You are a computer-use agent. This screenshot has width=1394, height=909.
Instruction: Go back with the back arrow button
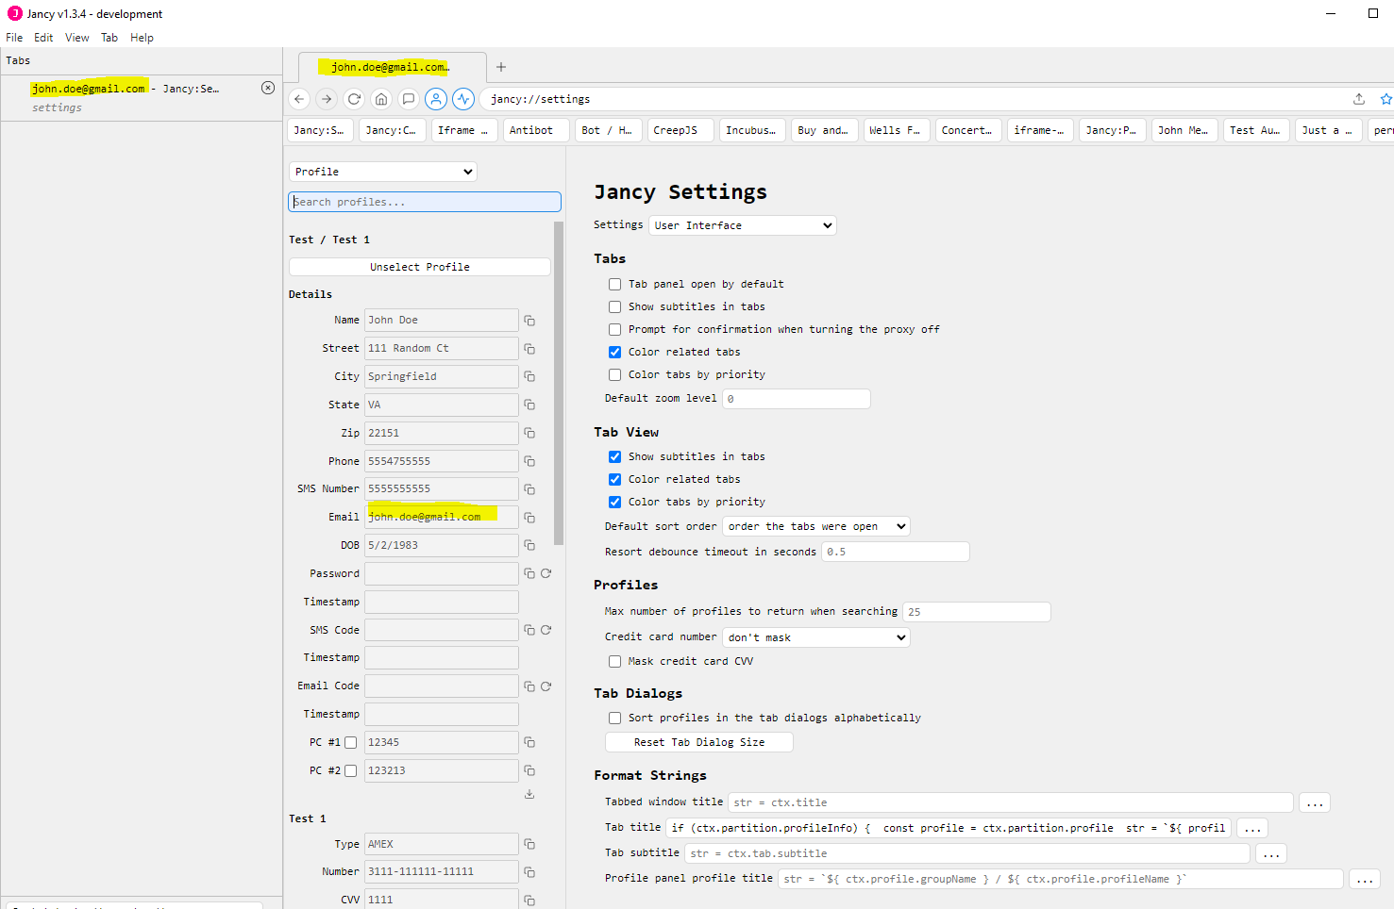click(x=299, y=99)
